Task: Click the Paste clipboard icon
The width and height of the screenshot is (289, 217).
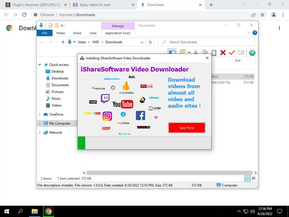Action: pos(214,52)
